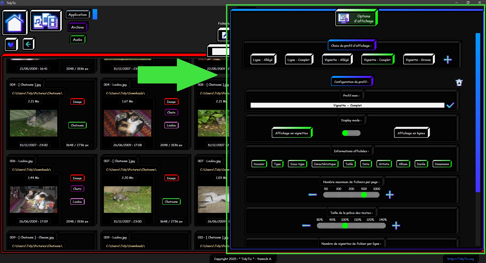The image size is (486, 263).
Task: Toggle Artiste information display
Action: (x=384, y=164)
